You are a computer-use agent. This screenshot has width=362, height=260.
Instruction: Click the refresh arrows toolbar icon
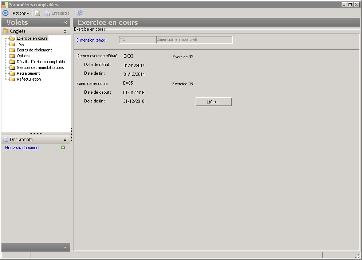pos(80,13)
